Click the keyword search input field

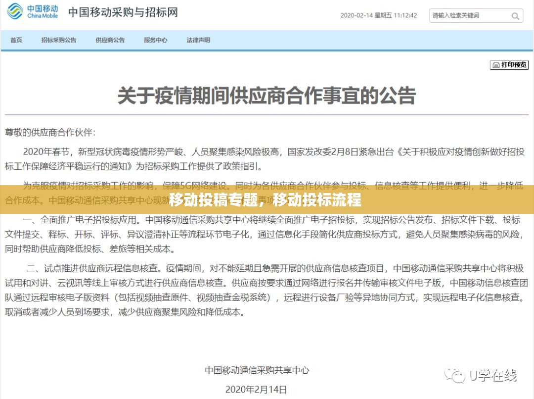tap(476, 16)
